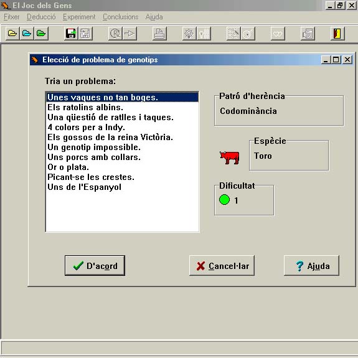
Task: Click the printer icon in toolbar
Action: (159, 34)
